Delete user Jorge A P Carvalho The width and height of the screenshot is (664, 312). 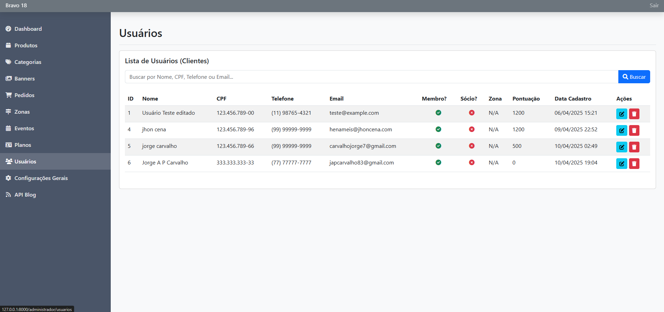tap(634, 163)
